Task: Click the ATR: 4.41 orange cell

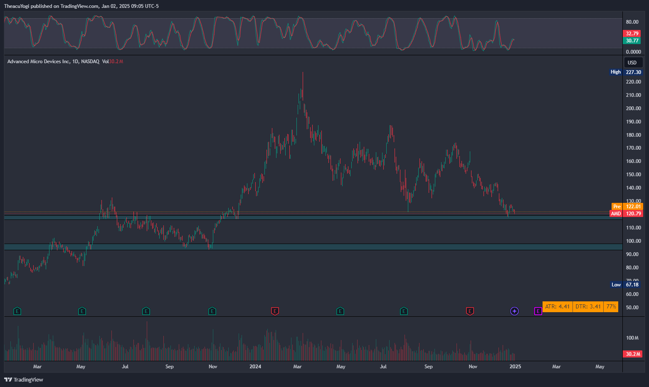Action: point(558,307)
